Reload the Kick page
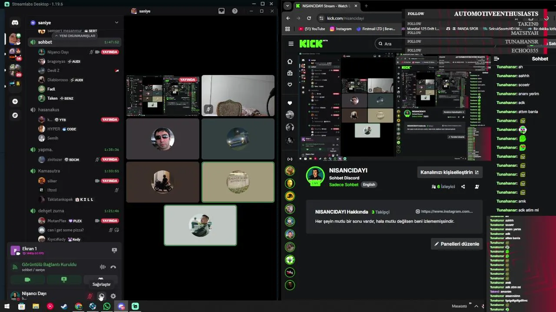This screenshot has height=312, width=556. pos(309,18)
